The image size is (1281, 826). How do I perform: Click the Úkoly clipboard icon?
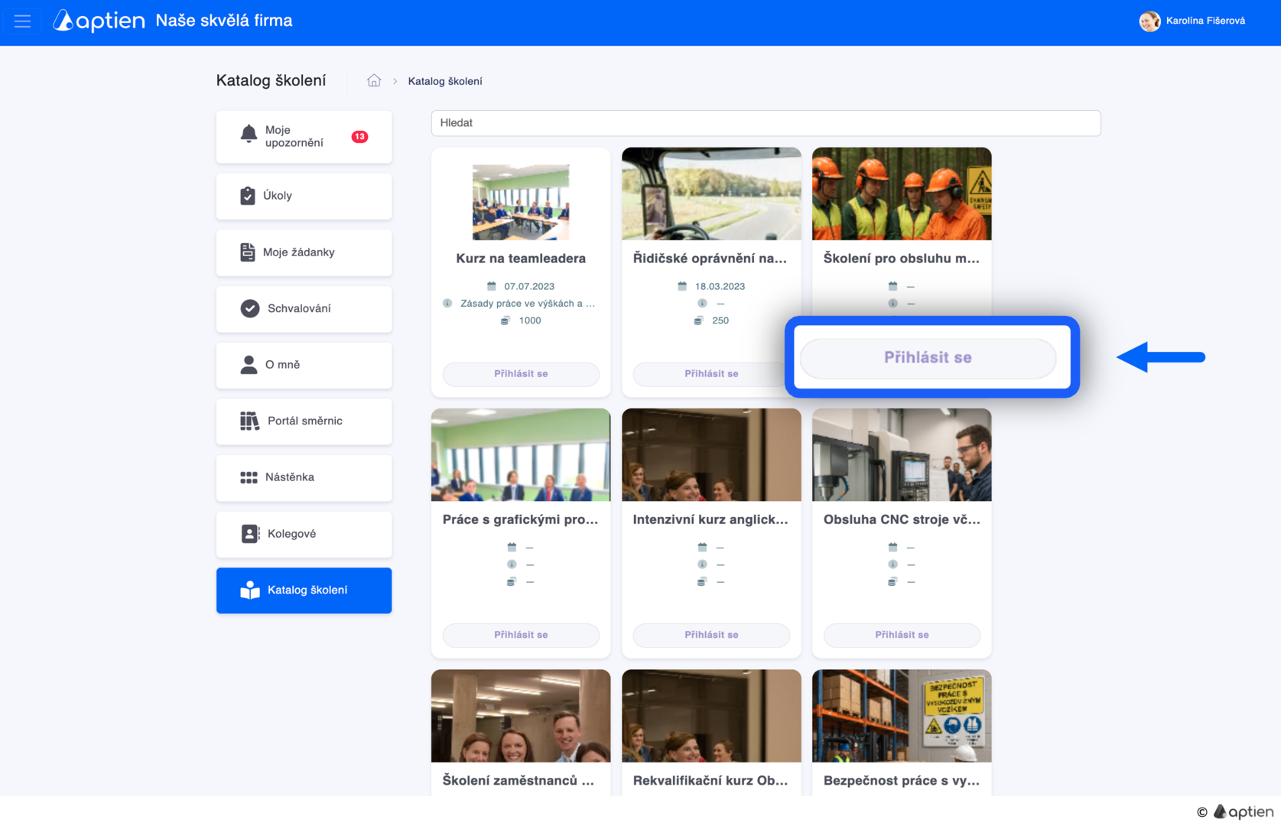[x=248, y=196]
